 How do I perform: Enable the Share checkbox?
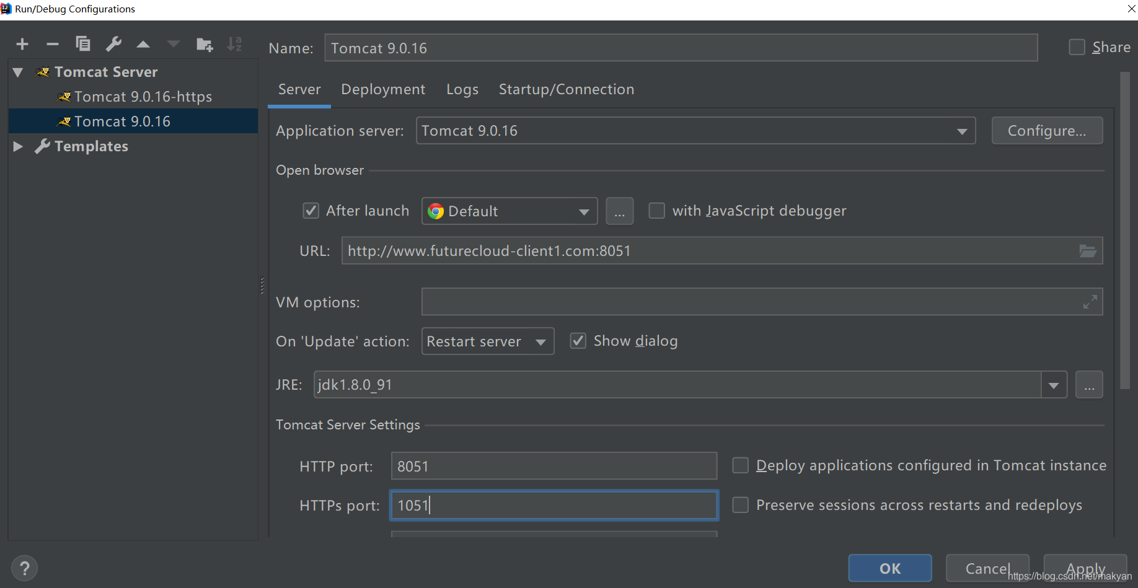tap(1077, 47)
